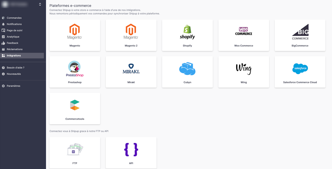Click the Feedback thumbs-up icon
Viewport: 332px width, 169px height.
tap(3, 43)
